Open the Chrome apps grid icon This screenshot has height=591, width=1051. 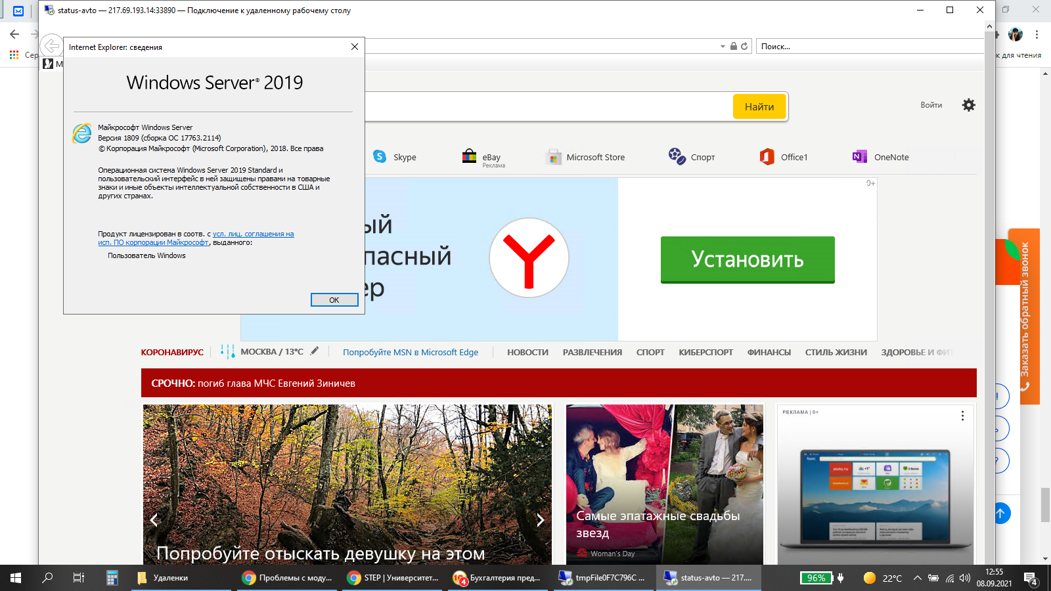click(x=14, y=55)
